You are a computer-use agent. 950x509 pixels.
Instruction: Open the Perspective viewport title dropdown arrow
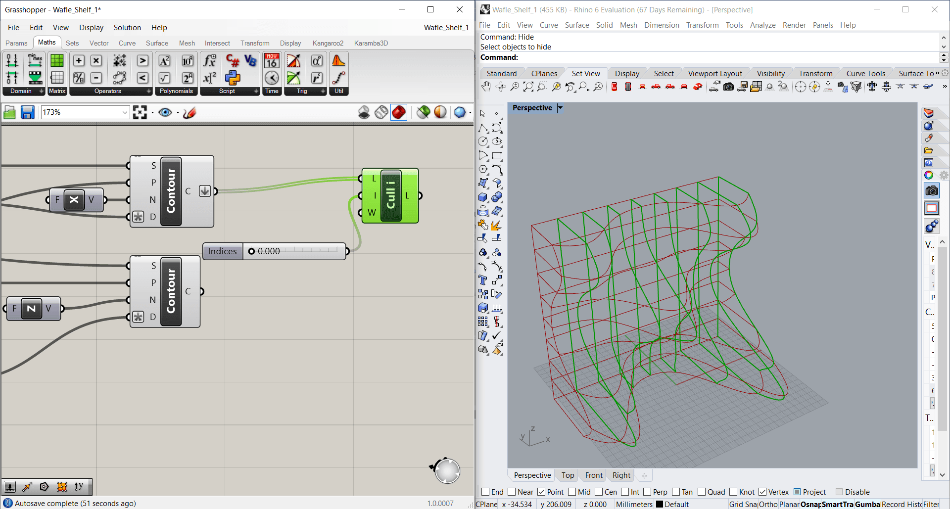coord(560,108)
